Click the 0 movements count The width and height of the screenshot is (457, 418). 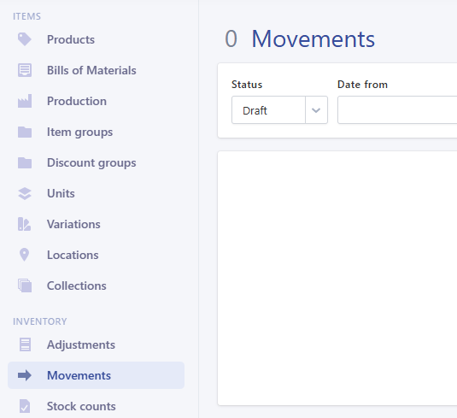(x=231, y=38)
